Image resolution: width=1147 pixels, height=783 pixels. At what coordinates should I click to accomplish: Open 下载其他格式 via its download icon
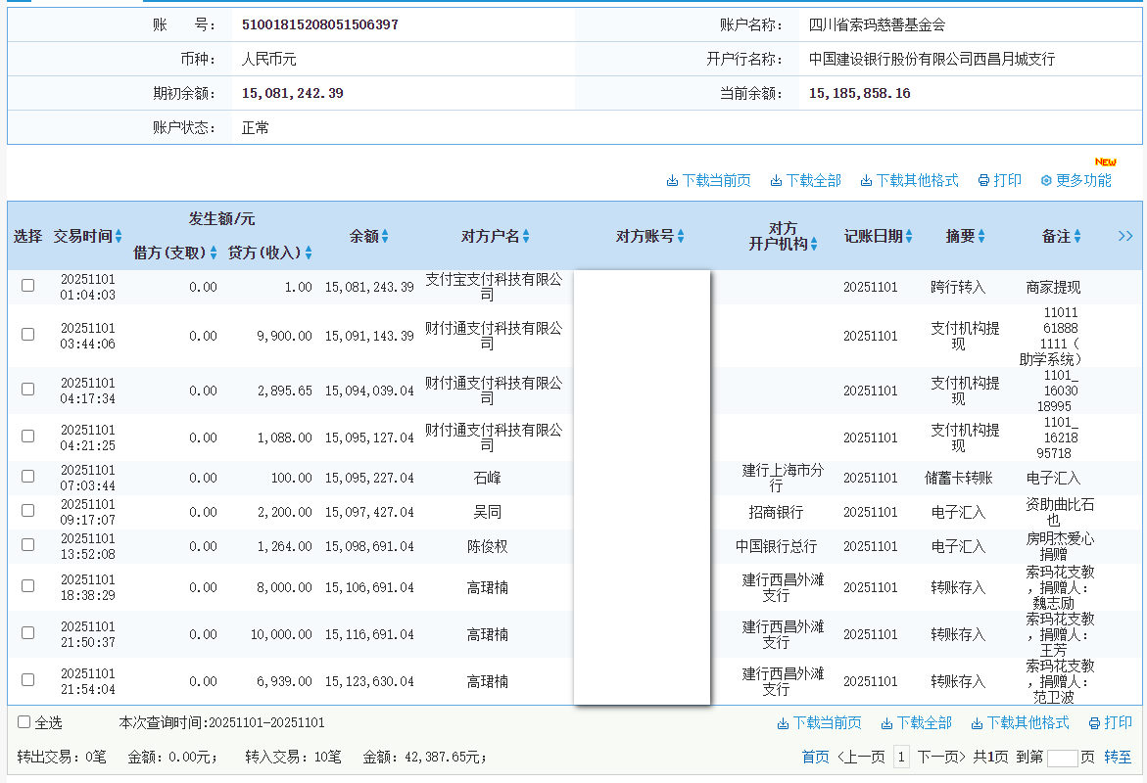[864, 180]
